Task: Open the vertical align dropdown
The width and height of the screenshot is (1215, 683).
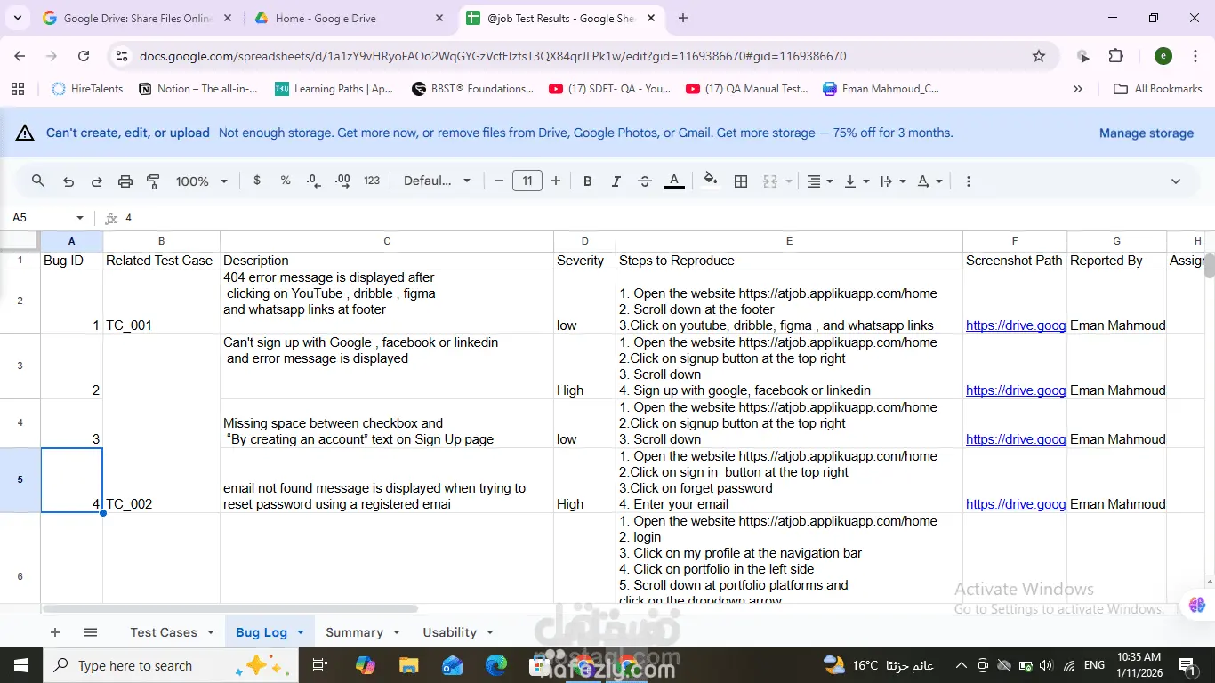Action: tap(856, 181)
